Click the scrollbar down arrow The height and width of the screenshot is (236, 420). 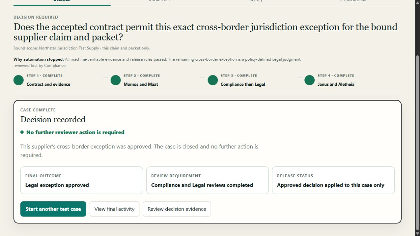click(418, 234)
